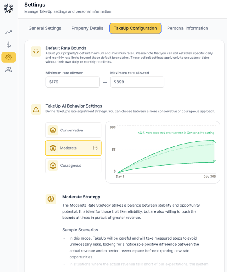Click the '+22% more expected revenue' text
Image resolution: width=227 pixels, height=272 pixels.
coord(176,133)
